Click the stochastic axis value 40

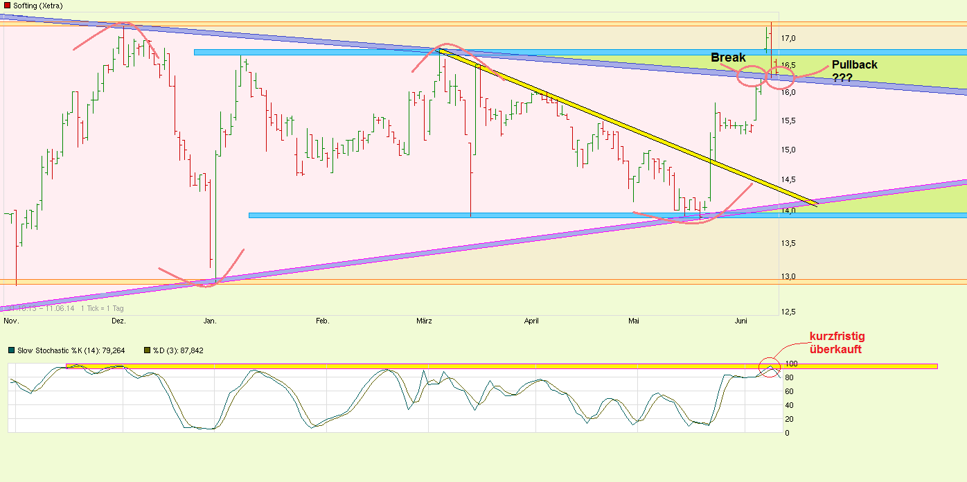pos(789,405)
